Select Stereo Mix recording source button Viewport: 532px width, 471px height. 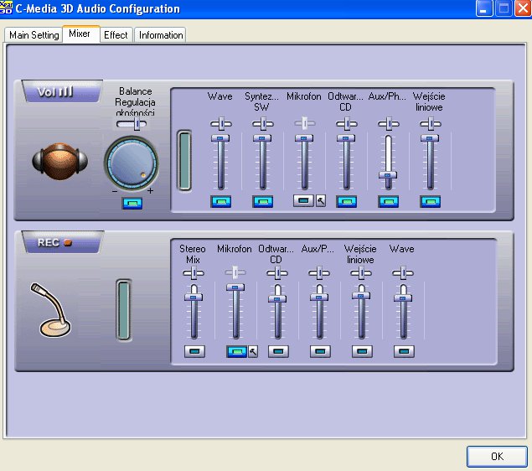pyautogui.click(x=194, y=351)
